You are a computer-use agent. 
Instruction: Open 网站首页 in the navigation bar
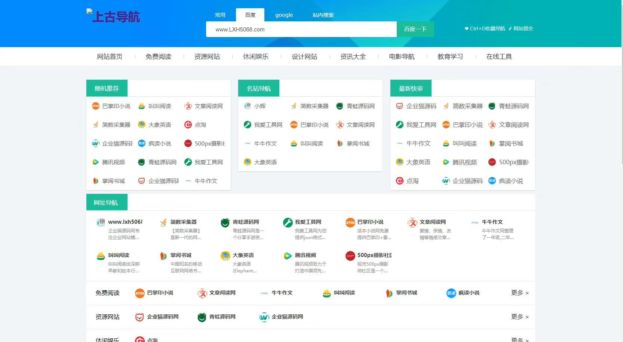(110, 57)
